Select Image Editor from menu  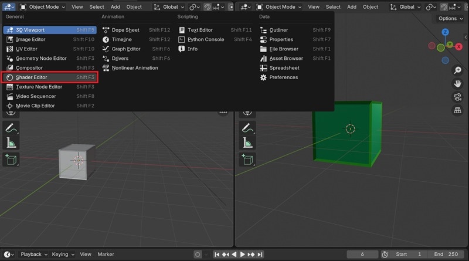click(50, 39)
